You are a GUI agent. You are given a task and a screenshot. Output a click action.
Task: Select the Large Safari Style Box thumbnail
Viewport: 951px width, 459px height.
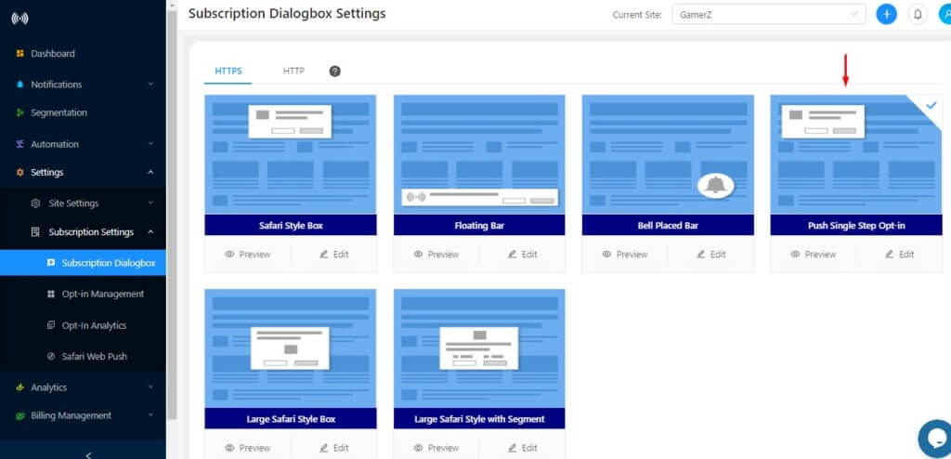click(291, 348)
